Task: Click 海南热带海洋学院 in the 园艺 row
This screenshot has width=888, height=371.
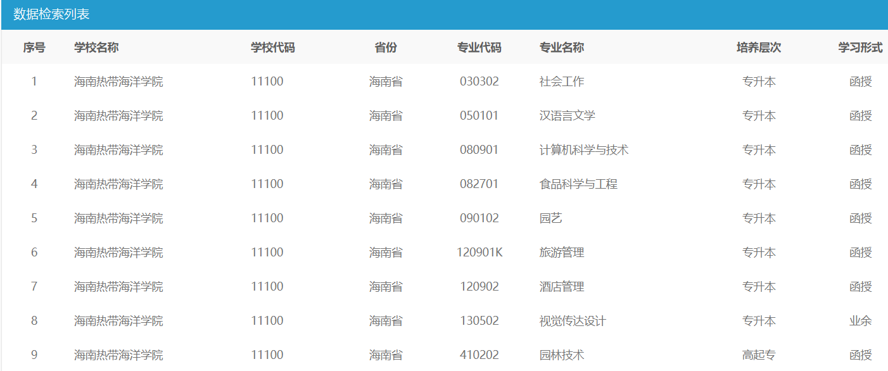Action: pos(118,218)
